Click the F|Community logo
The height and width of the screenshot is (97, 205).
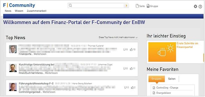pos(19,5)
